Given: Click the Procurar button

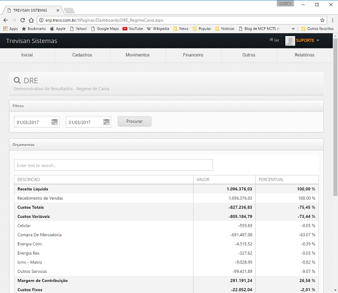Looking at the screenshot, I should (134, 121).
